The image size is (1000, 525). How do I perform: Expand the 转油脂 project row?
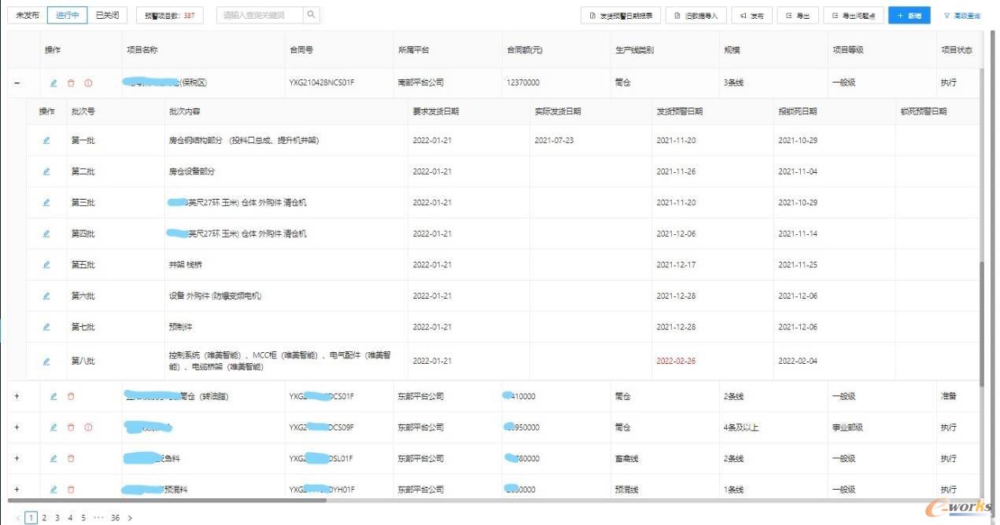coord(17,396)
